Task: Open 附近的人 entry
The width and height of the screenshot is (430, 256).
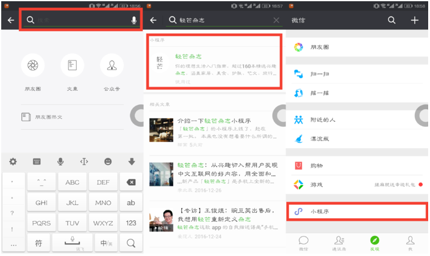Action: [357, 120]
